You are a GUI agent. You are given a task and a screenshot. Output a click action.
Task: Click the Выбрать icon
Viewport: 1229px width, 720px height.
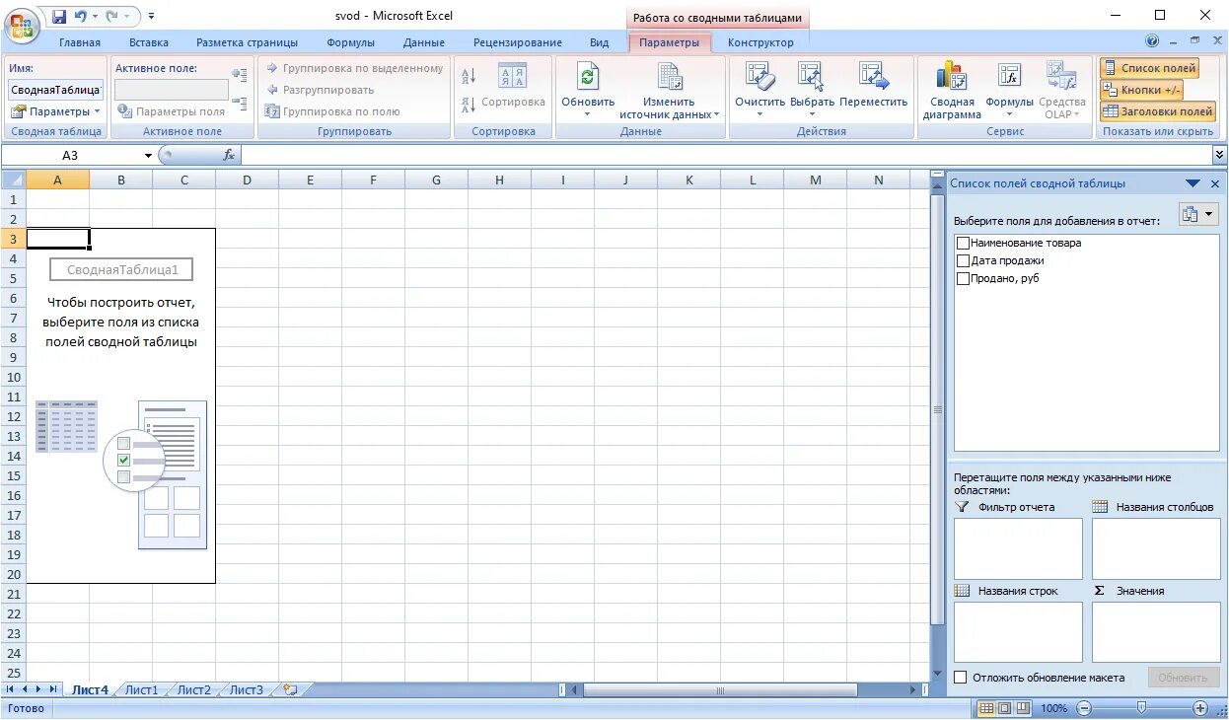811,76
